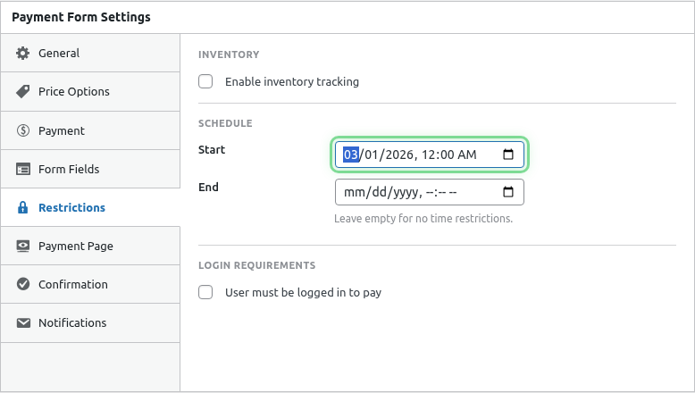Select the year in the Start date field
Screen dimensions: 695x393
click(399, 155)
